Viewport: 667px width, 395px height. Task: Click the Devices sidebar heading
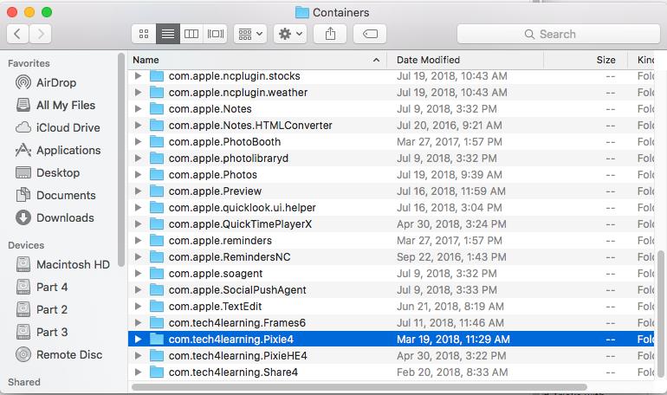click(26, 245)
